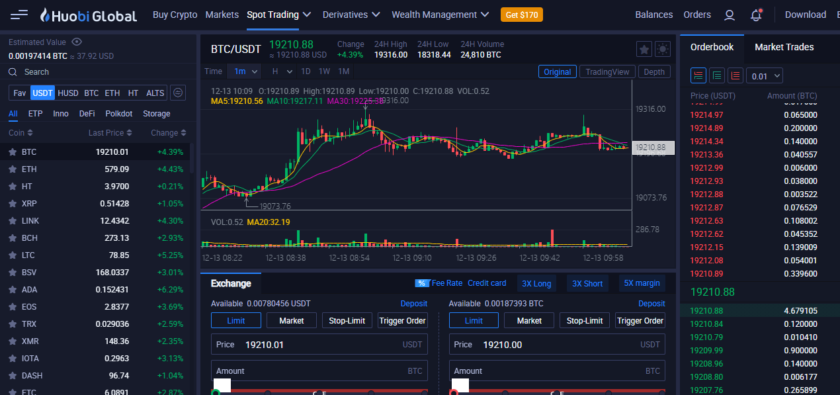The height and width of the screenshot is (395, 840).
Task: Toggle favorite star for EOS row
Action: [x=12, y=307]
